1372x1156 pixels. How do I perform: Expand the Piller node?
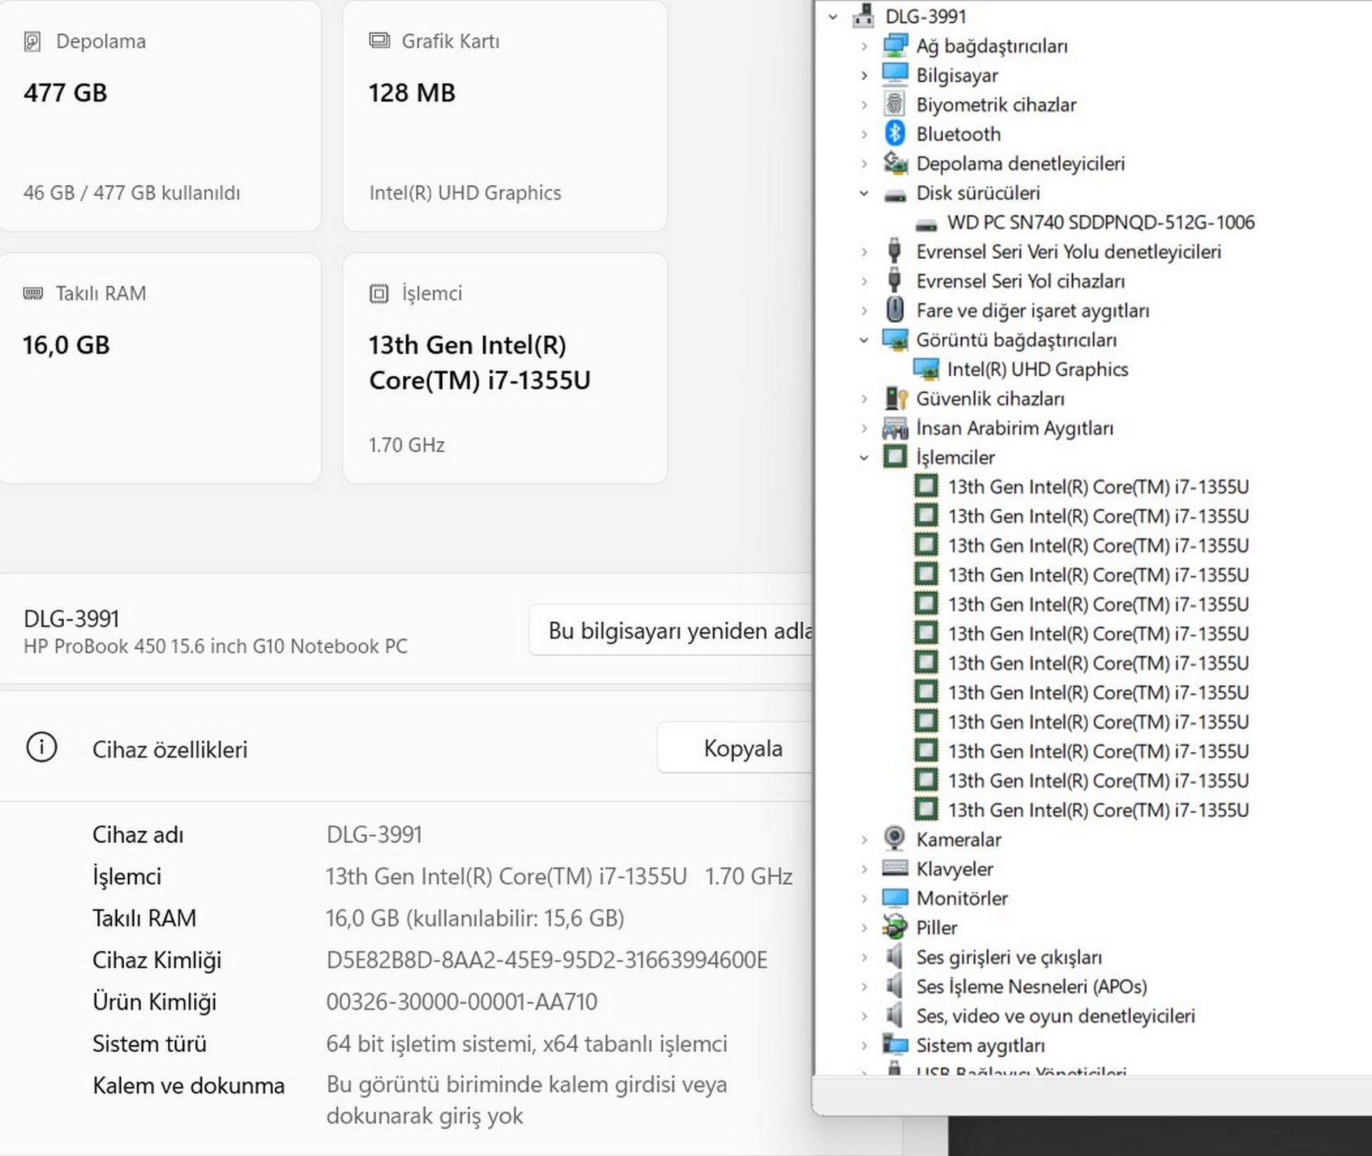[x=864, y=928]
